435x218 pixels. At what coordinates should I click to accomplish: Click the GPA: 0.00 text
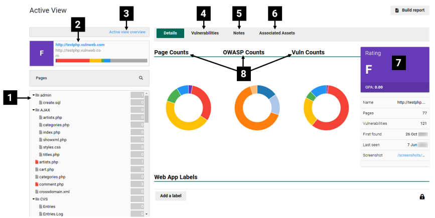point(374,87)
